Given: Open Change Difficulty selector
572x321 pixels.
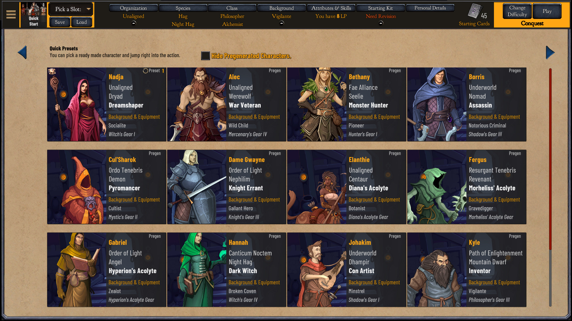Looking at the screenshot, I should click(x=517, y=11).
